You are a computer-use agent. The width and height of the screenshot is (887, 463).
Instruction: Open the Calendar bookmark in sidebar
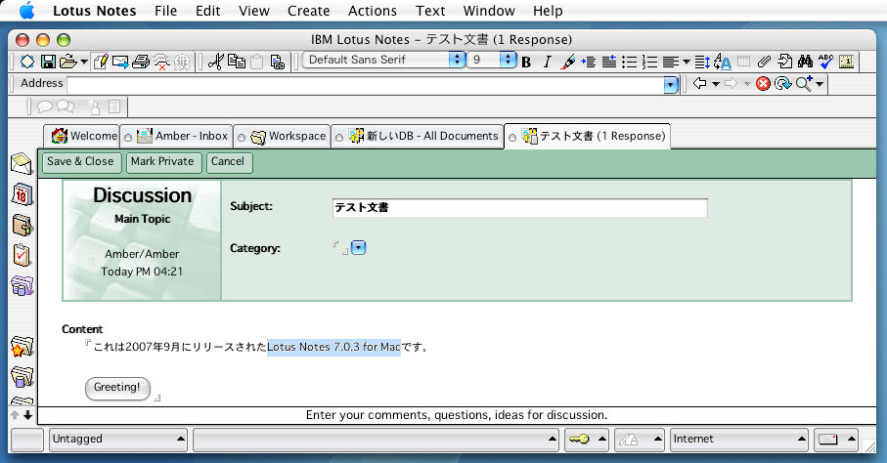coord(22,195)
